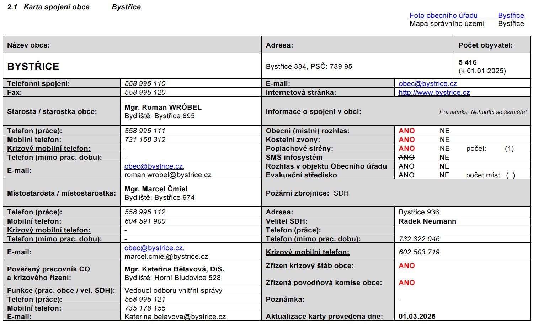Click SDH crisis phone 602 503 719
Viewport: 533px width, 324px height.
point(419,252)
